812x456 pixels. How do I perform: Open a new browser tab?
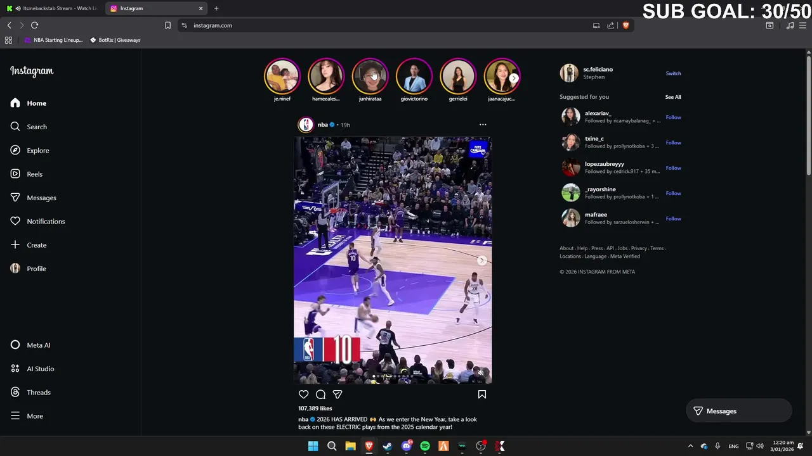pos(216,8)
